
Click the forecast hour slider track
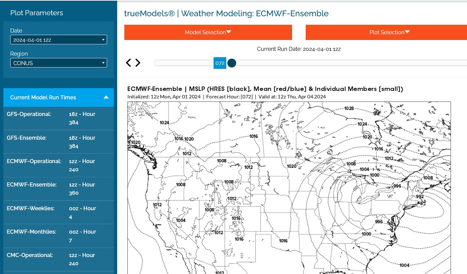pyautogui.click(x=311, y=63)
